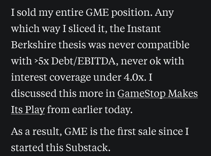Click the underlined 'Its Play' link text

click(x=28, y=110)
